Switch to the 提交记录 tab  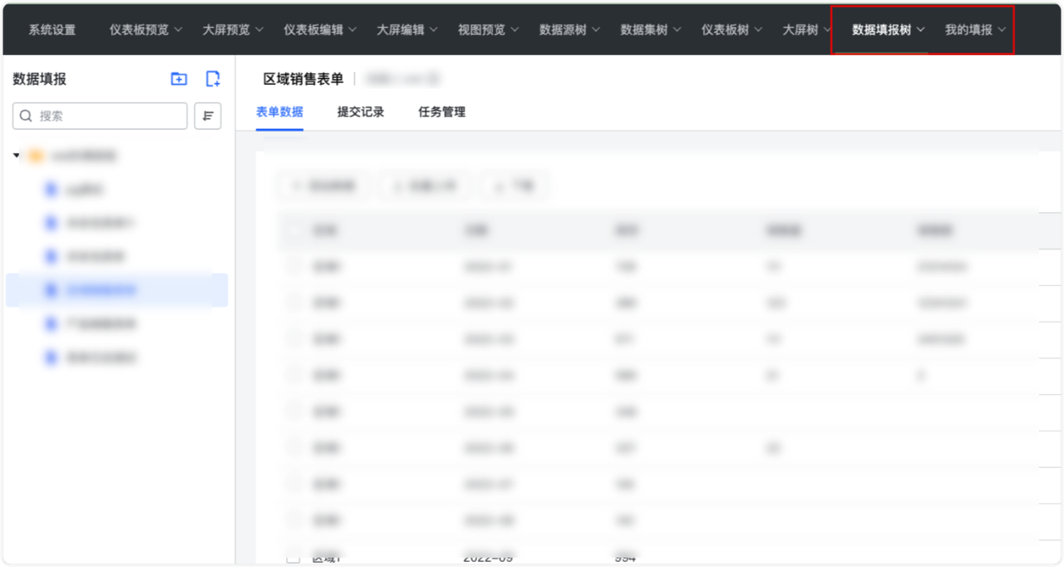point(361,111)
